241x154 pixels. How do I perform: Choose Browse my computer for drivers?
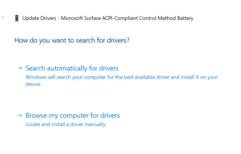pos(73,115)
